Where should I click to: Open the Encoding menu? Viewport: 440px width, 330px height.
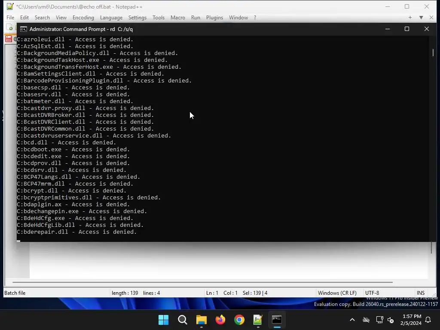[x=83, y=17]
